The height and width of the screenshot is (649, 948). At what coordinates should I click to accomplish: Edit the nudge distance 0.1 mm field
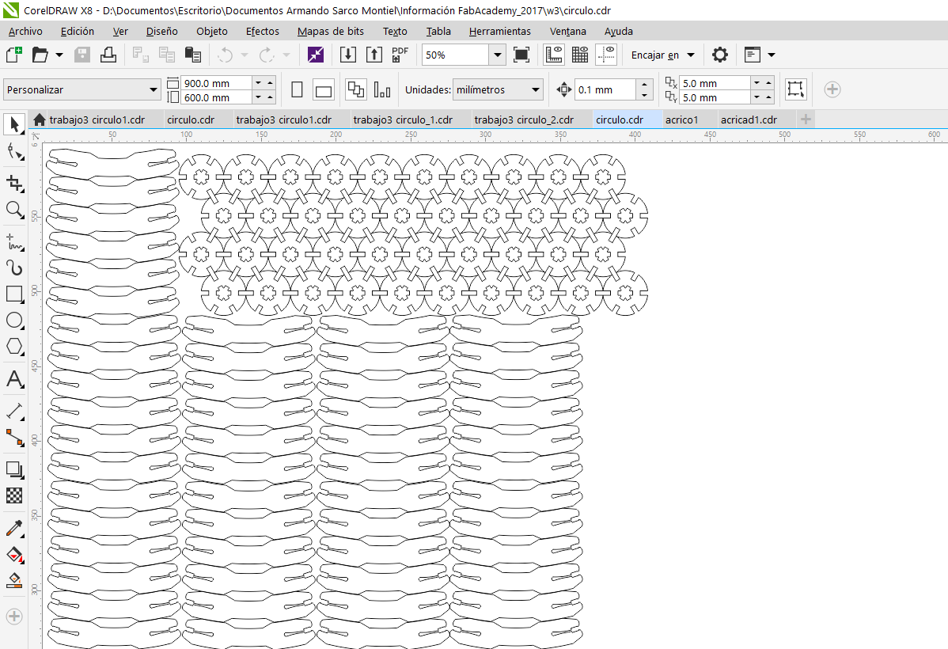coord(605,90)
